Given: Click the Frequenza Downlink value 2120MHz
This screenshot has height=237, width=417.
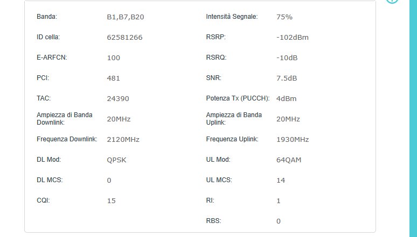Looking at the screenshot, I should click(123, 140).
